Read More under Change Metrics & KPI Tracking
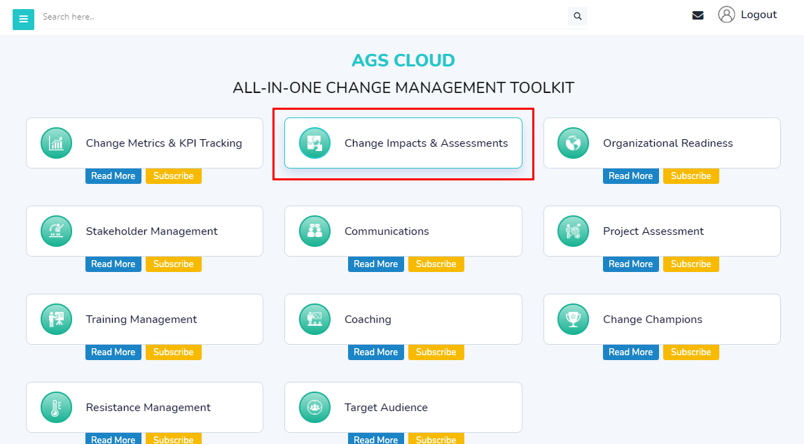Screen dimensions: 804x444 tap(113, 176)
